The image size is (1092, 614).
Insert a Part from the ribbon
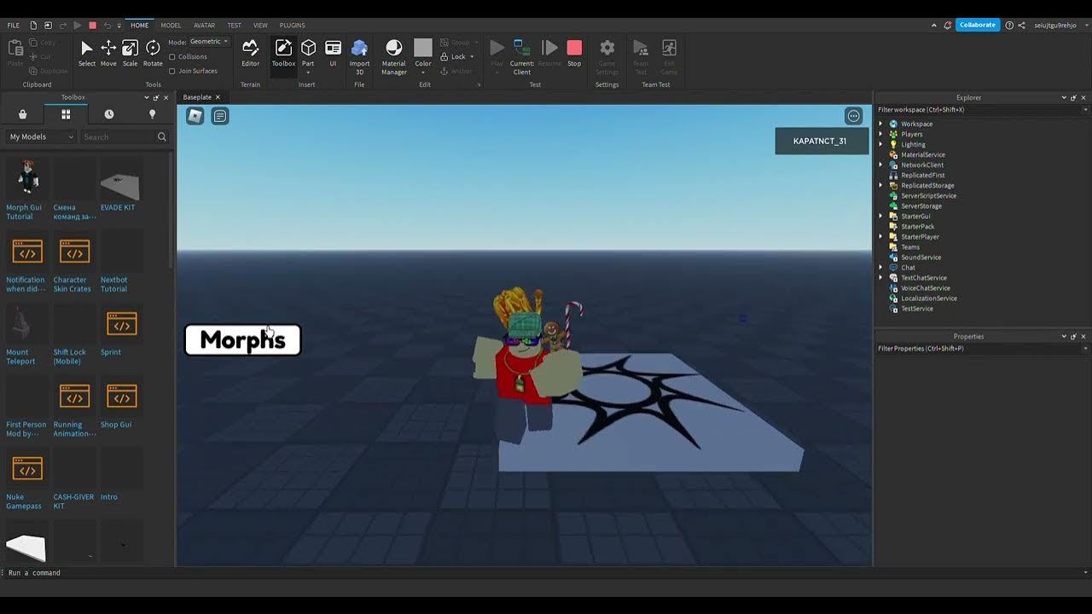[x=308, y=53]
